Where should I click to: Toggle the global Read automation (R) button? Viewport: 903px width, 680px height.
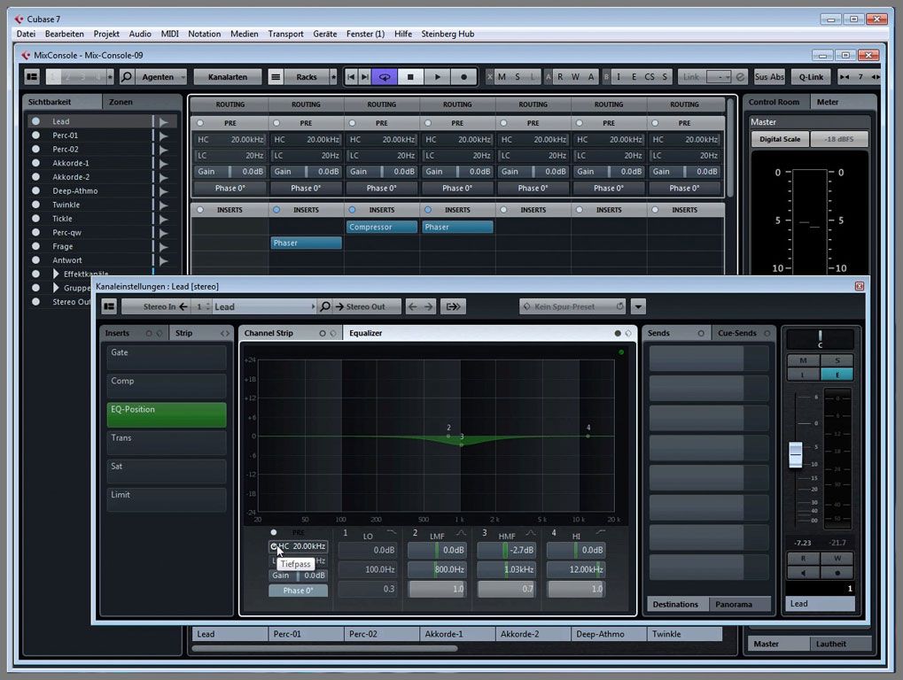tap(560, 76)
